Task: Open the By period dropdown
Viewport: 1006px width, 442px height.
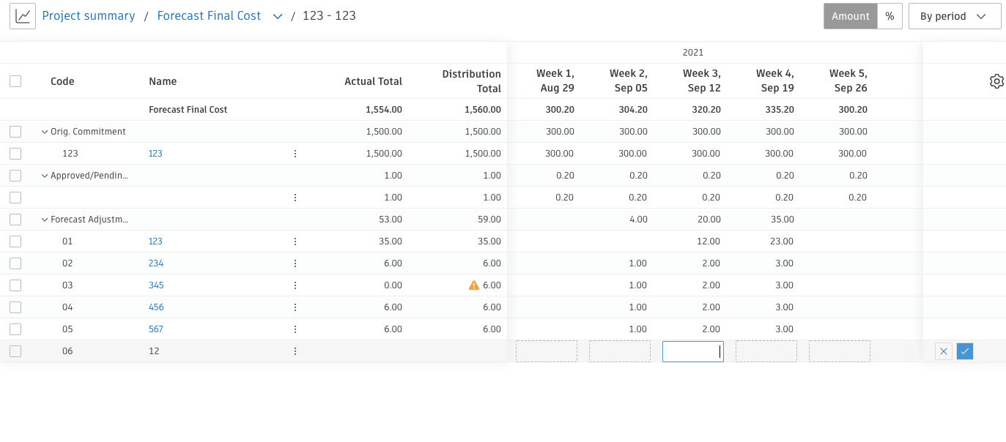Action: 954,16
